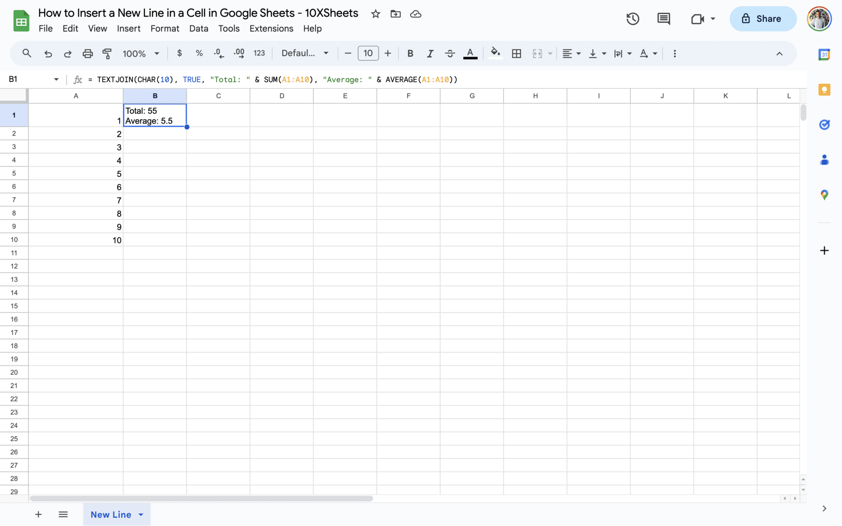Toggle strikethrough formatting
842x526 pixels.
pyautogui.click(x=450, y=53)
